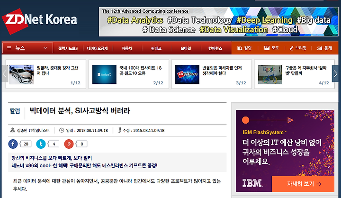The image size is (341, 198).
Task: Select the 자동차 menu item
Action: point(127,48)
